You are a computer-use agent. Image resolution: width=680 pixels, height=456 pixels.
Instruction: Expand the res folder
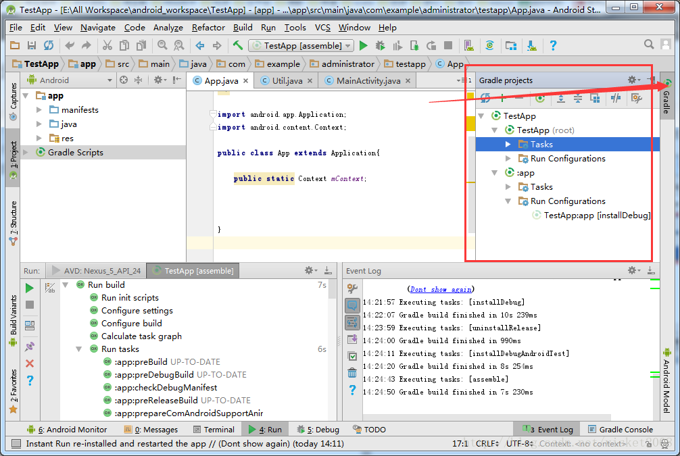point(39,138)
